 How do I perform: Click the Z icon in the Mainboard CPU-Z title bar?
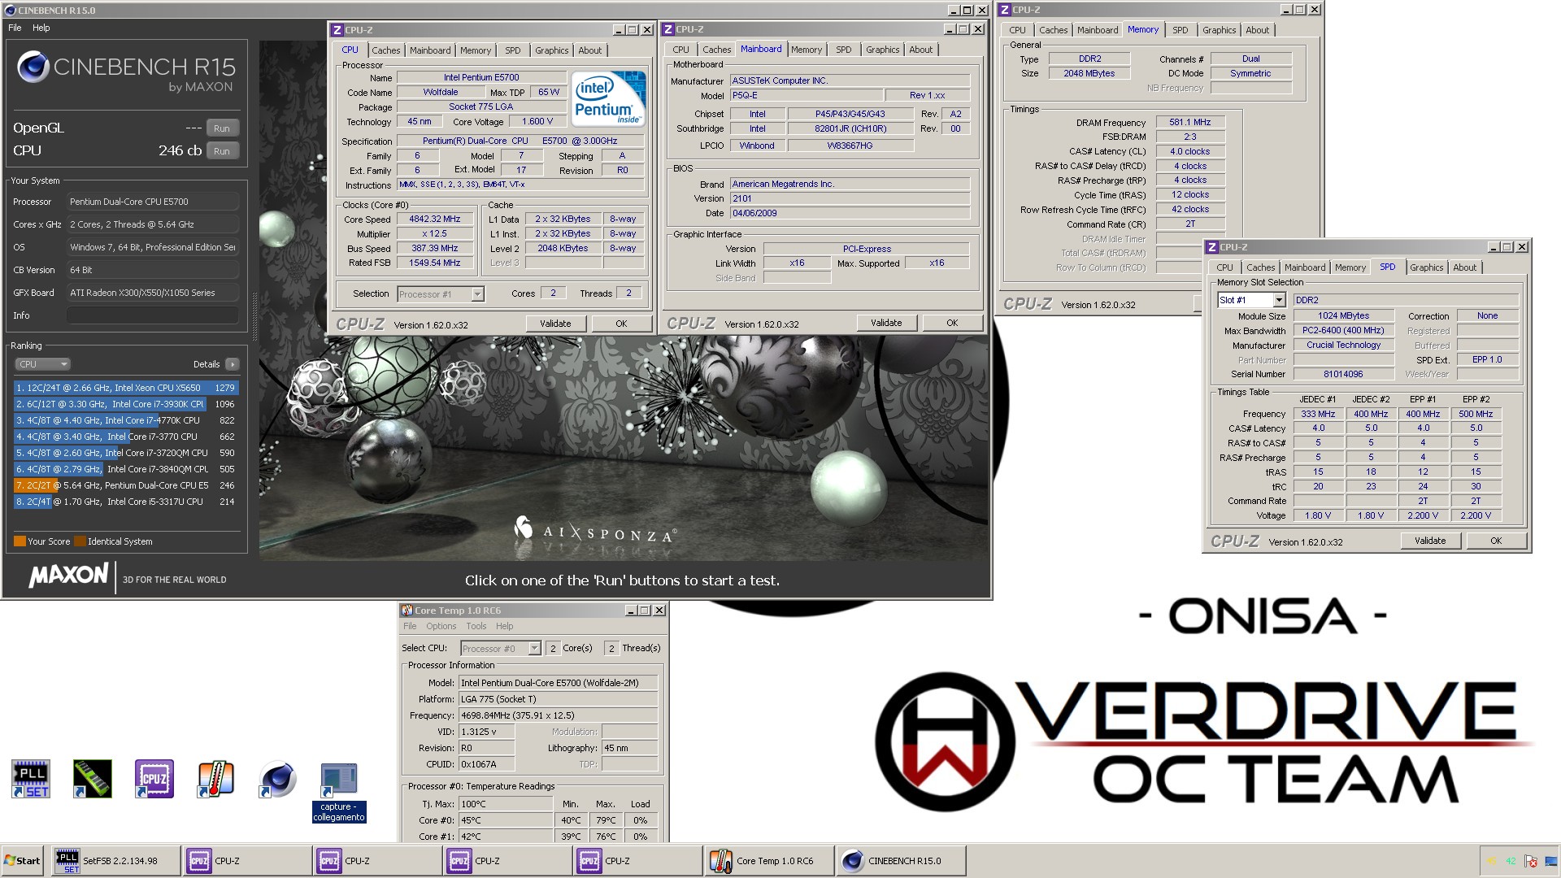pos(667,29)
